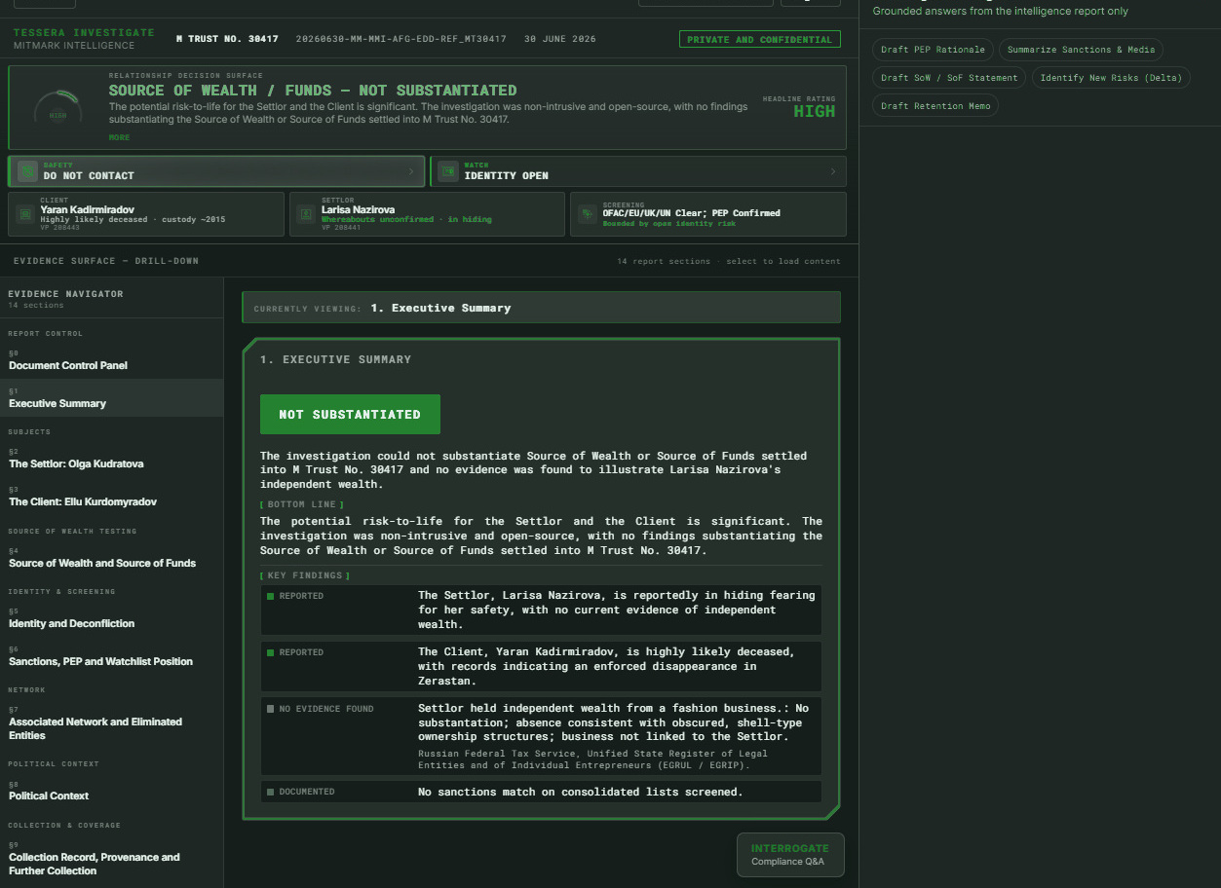Screen dimensions: 1221x888
Task: Click the Evidence Navigator heading
Action: point(65,293)
